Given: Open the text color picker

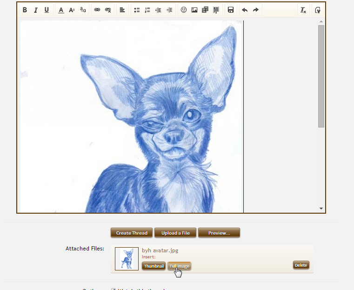Looking at the screenshot, I should [61, 10].
